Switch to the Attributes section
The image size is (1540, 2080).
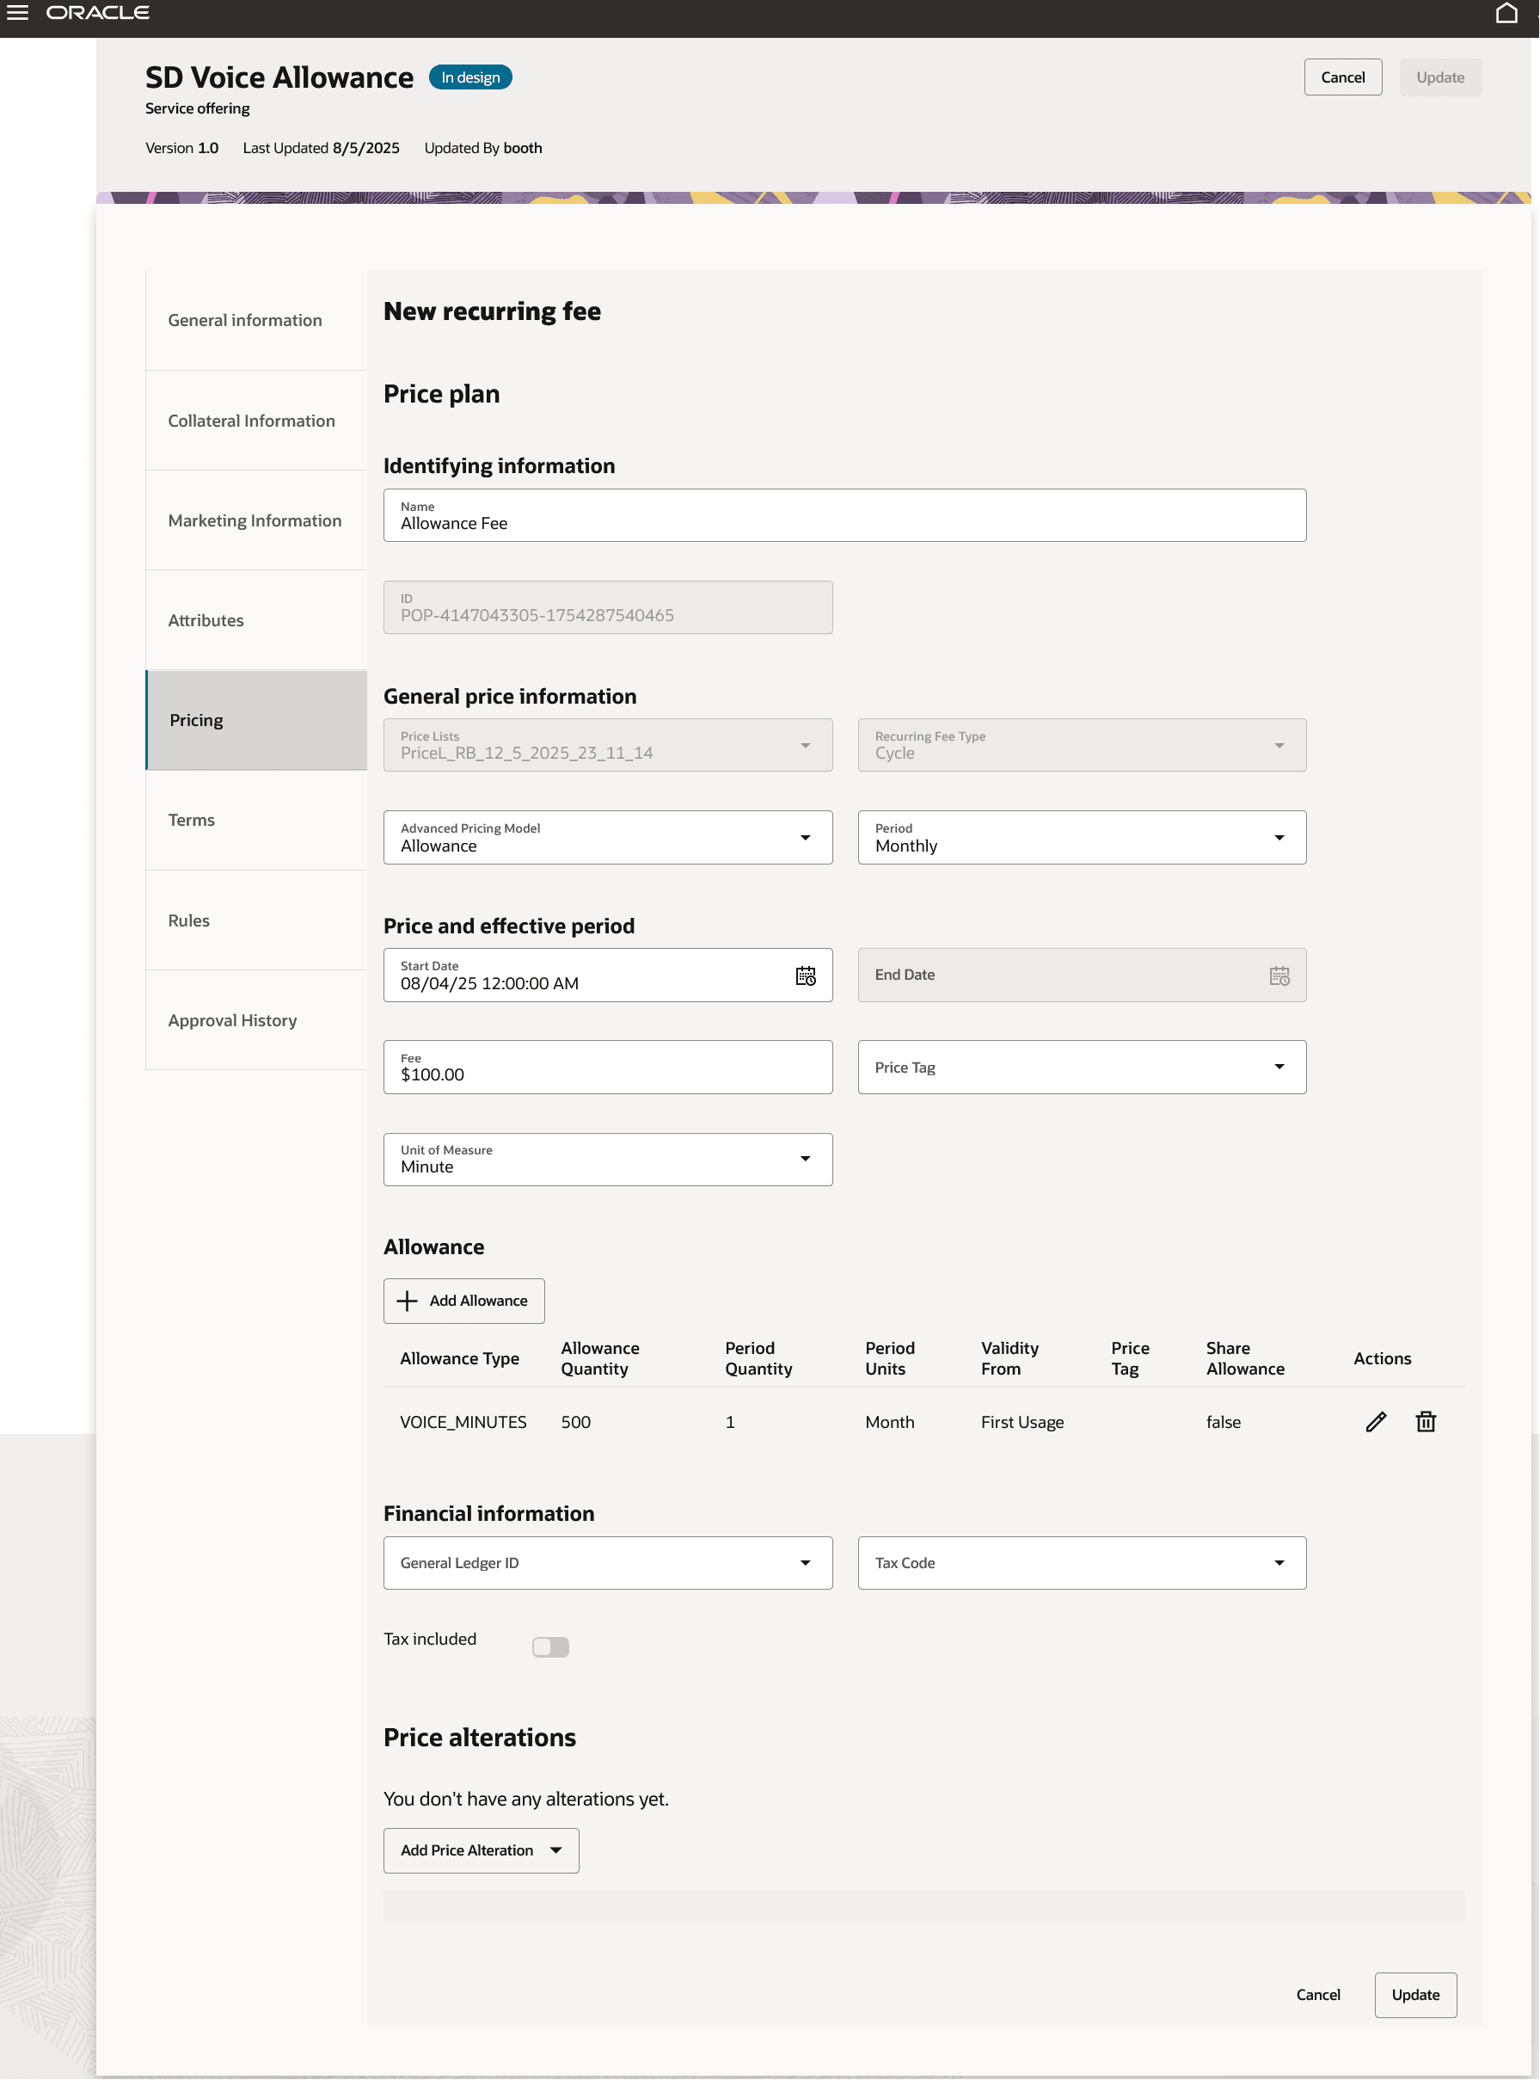click(x=206, y=620)
